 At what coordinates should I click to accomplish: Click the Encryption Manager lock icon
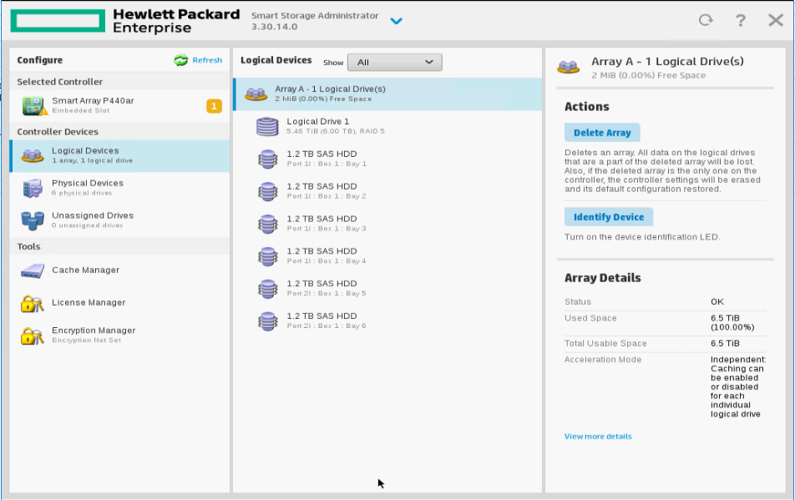pyautogui.click(x=32, y=336)
